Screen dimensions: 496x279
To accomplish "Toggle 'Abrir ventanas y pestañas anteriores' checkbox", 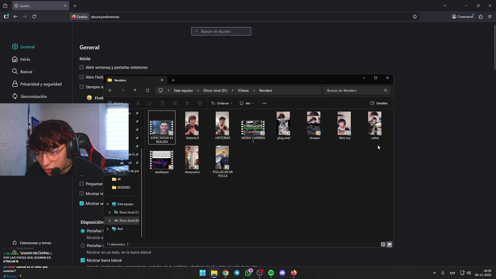I will click(x=81, y=67).
